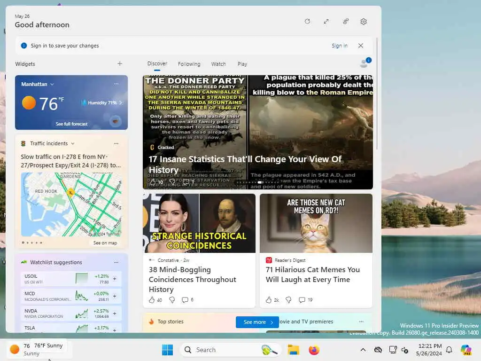Click the volume muted tray icon
This screenshot has width=481, height=361.
tap(405, 350)
